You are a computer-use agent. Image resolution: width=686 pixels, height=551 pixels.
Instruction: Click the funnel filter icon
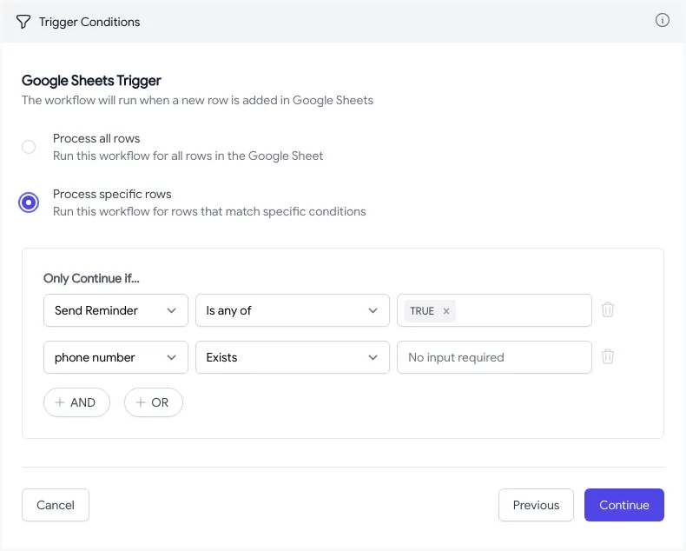[23, 22]
